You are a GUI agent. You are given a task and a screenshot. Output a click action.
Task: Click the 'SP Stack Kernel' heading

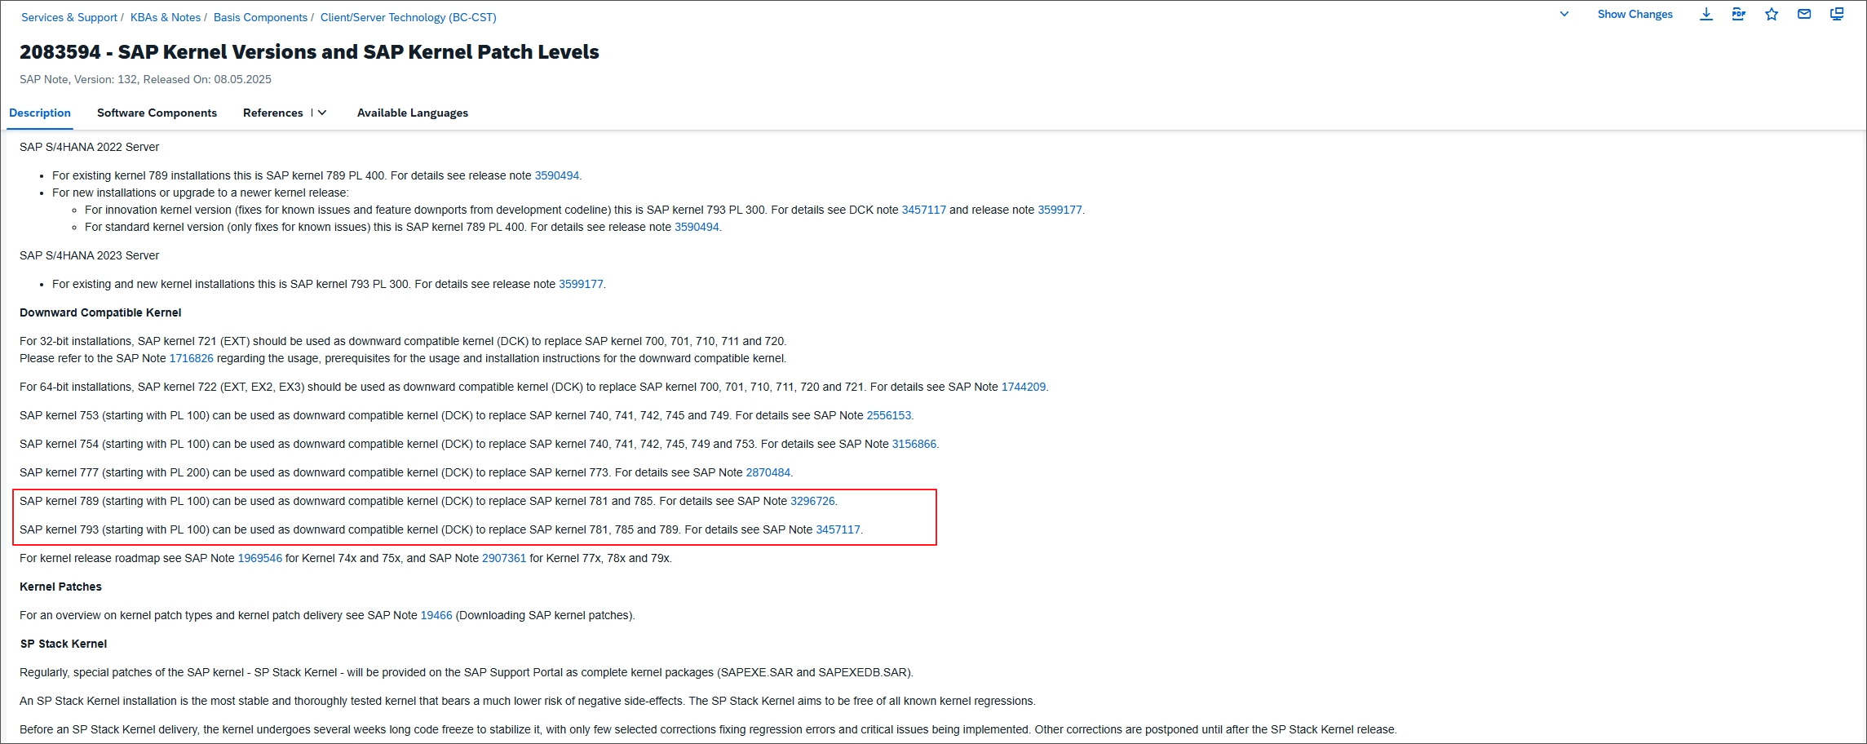[x=64, y=644]
